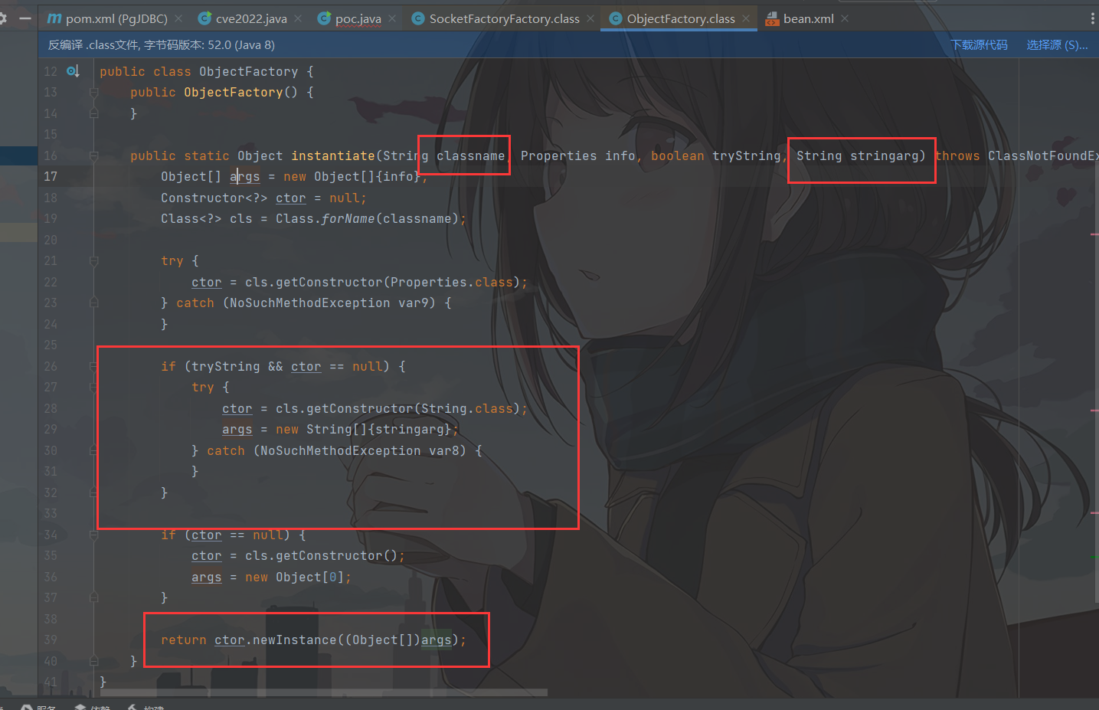Image resolution: width=1099 pixels, height=710 pixels.
Task: Click the override marker icon on line 12
Action: point(73,70)
